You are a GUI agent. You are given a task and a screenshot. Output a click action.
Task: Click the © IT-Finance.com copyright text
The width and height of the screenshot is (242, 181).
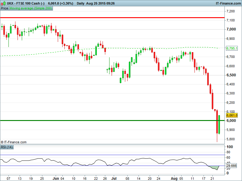(x=14, y=142)
